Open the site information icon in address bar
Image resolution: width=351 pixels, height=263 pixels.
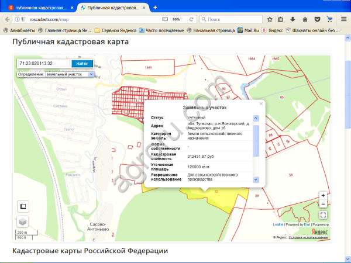coord(17,19)
